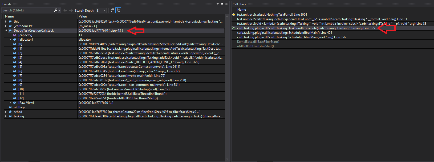This screenshot has height=162, width=434.
Task: Open the Search Depth dropdown
Action: click(104, 10)
